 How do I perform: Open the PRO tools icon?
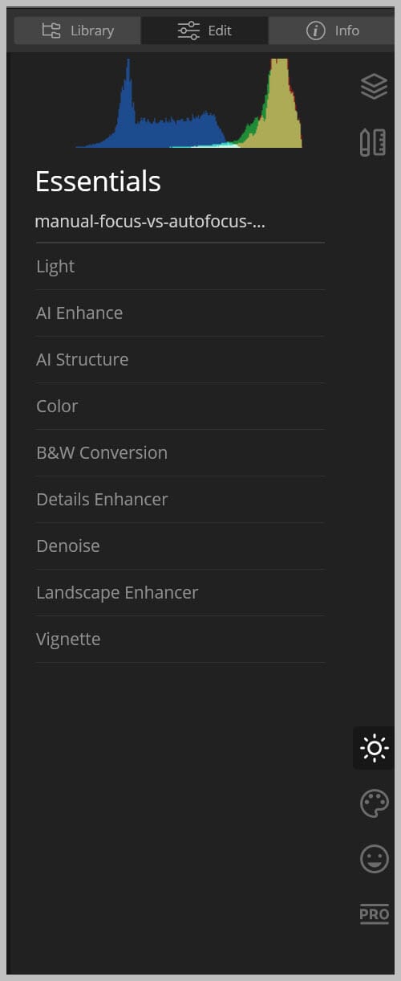point(374,914)
